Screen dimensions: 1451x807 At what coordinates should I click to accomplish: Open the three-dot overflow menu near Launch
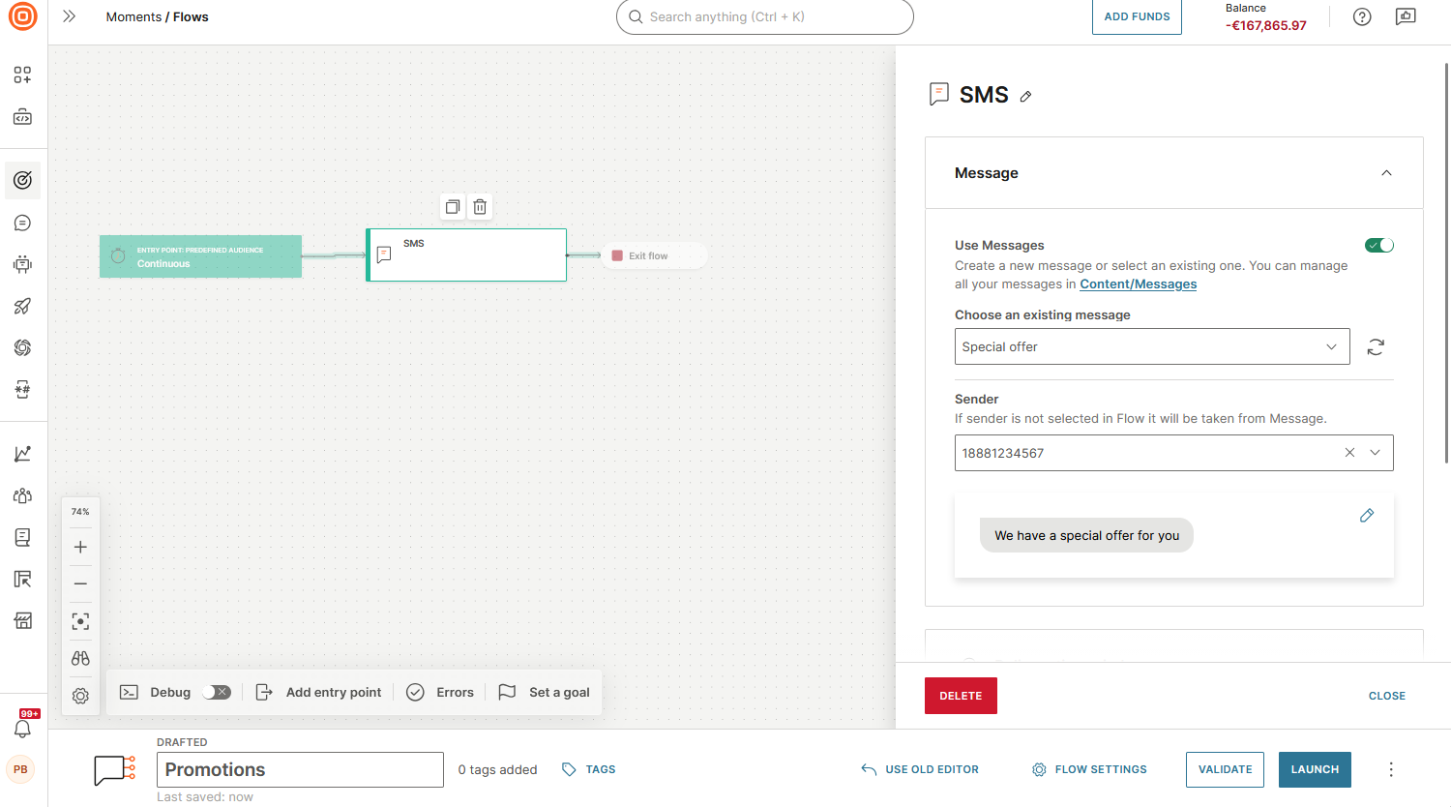point(1390,769)
